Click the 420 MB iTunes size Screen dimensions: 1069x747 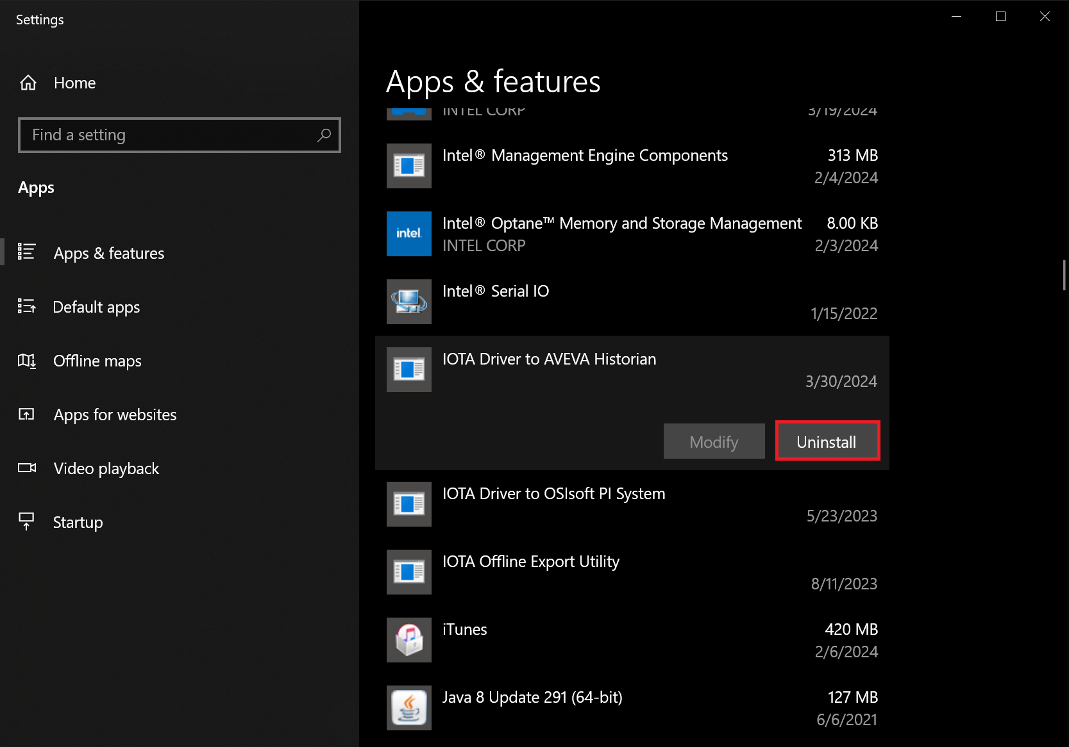(851, 629)
